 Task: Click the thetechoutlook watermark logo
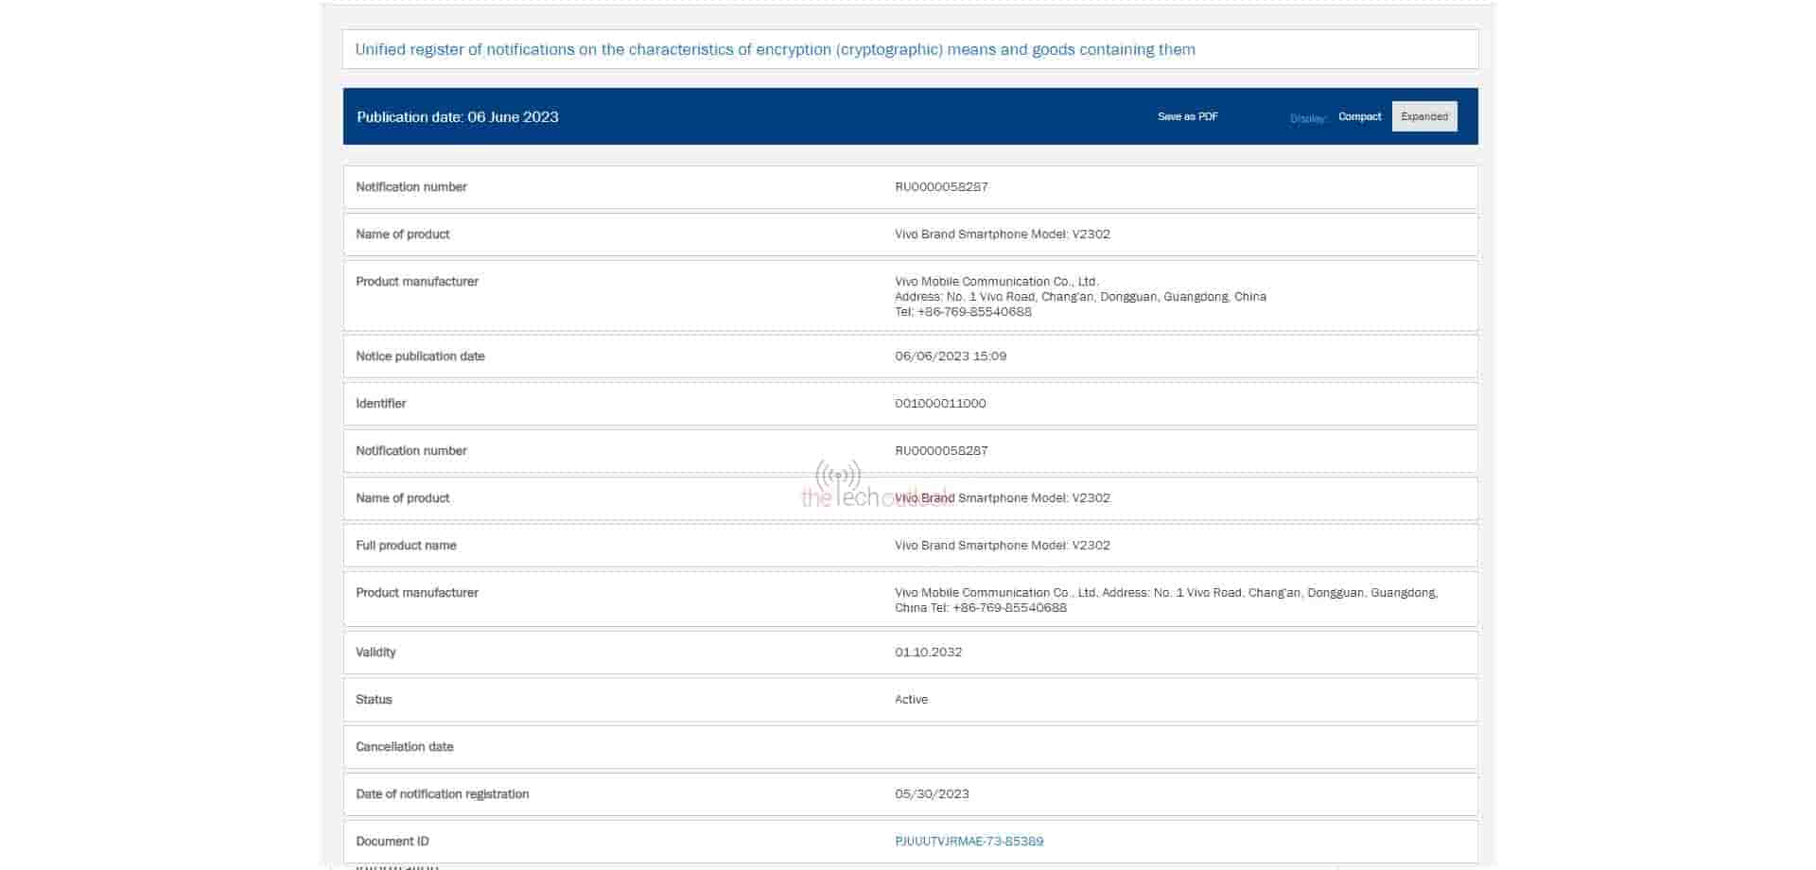(x=838, y=486)
